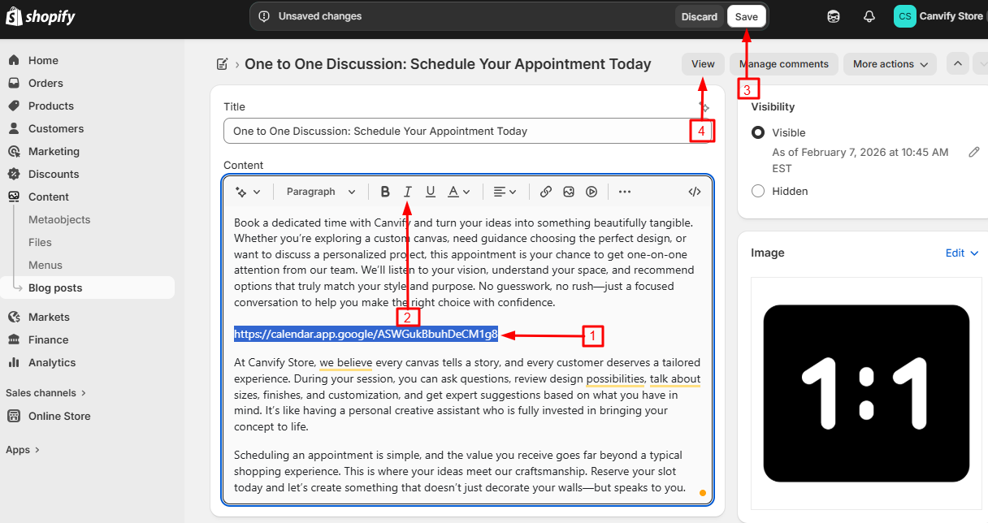Go to Products in sidebar

(50, 106)
